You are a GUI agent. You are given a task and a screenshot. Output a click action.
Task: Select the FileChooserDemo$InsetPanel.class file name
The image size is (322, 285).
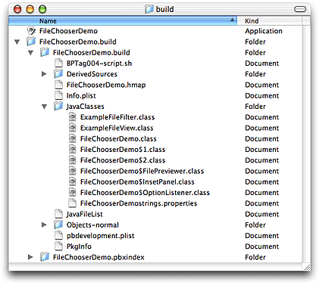(x=137, y=182)
